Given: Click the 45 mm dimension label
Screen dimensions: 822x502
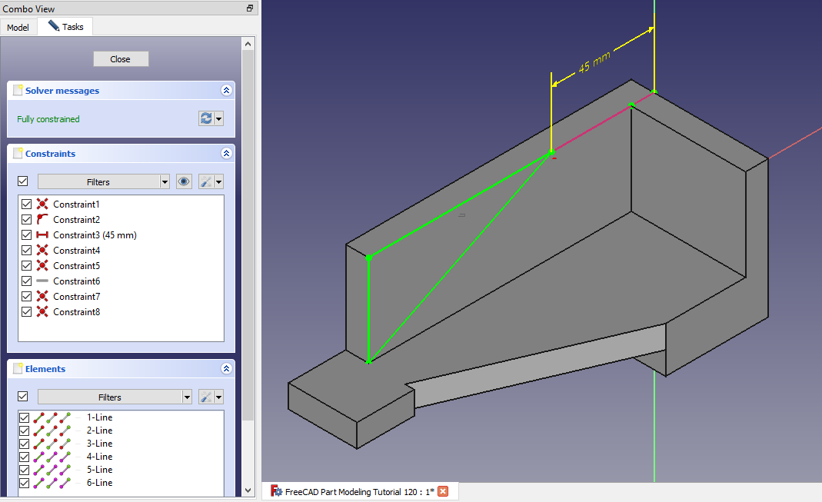Looking at the screenshot, I should coord(594,62).
